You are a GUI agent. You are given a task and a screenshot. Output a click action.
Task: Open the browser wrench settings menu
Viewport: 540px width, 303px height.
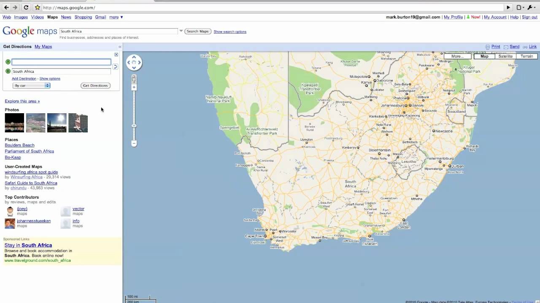[x=530, y=8]
